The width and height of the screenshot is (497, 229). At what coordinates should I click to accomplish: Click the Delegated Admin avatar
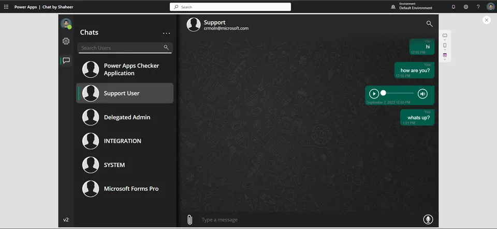coord(91,117)
